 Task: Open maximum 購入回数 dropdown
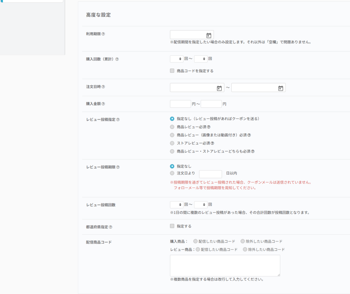(x=201, y=59)
